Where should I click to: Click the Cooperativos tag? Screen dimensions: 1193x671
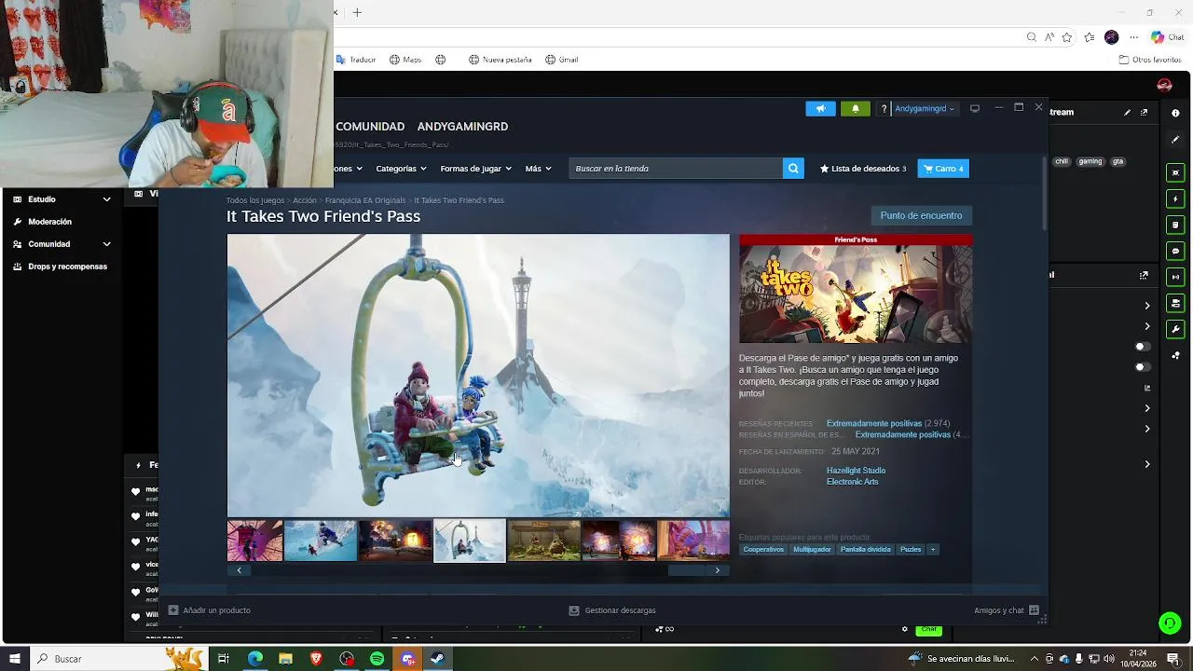[x=763, y=550]
